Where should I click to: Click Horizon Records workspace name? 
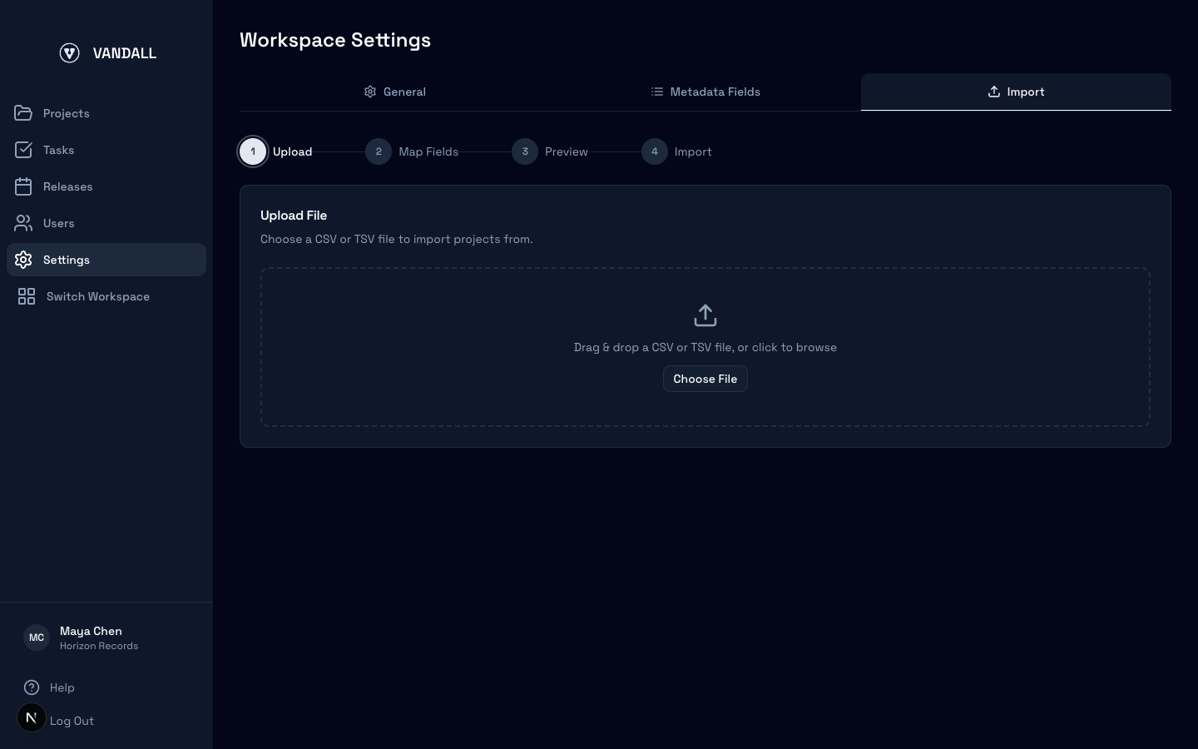tap(99, 646)
